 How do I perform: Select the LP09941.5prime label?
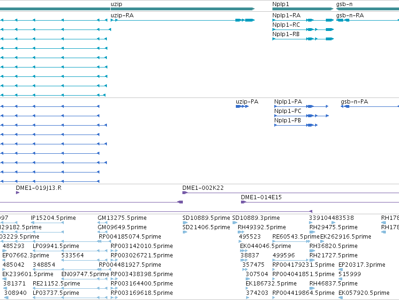pos(56,246)
